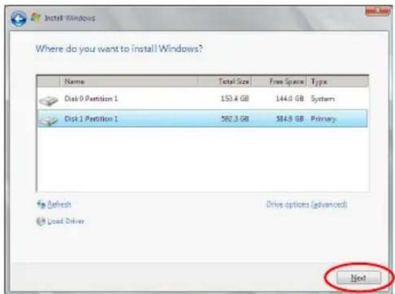Screen dimensions: 395x294
Task: Click the Refresh arrows icon
Action: (x=41, y=204)
